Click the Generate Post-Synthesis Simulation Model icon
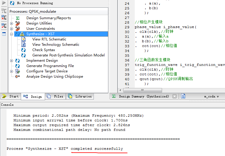 pos(23,55)
